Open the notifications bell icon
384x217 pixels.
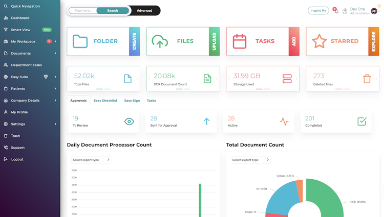(336, 11)
